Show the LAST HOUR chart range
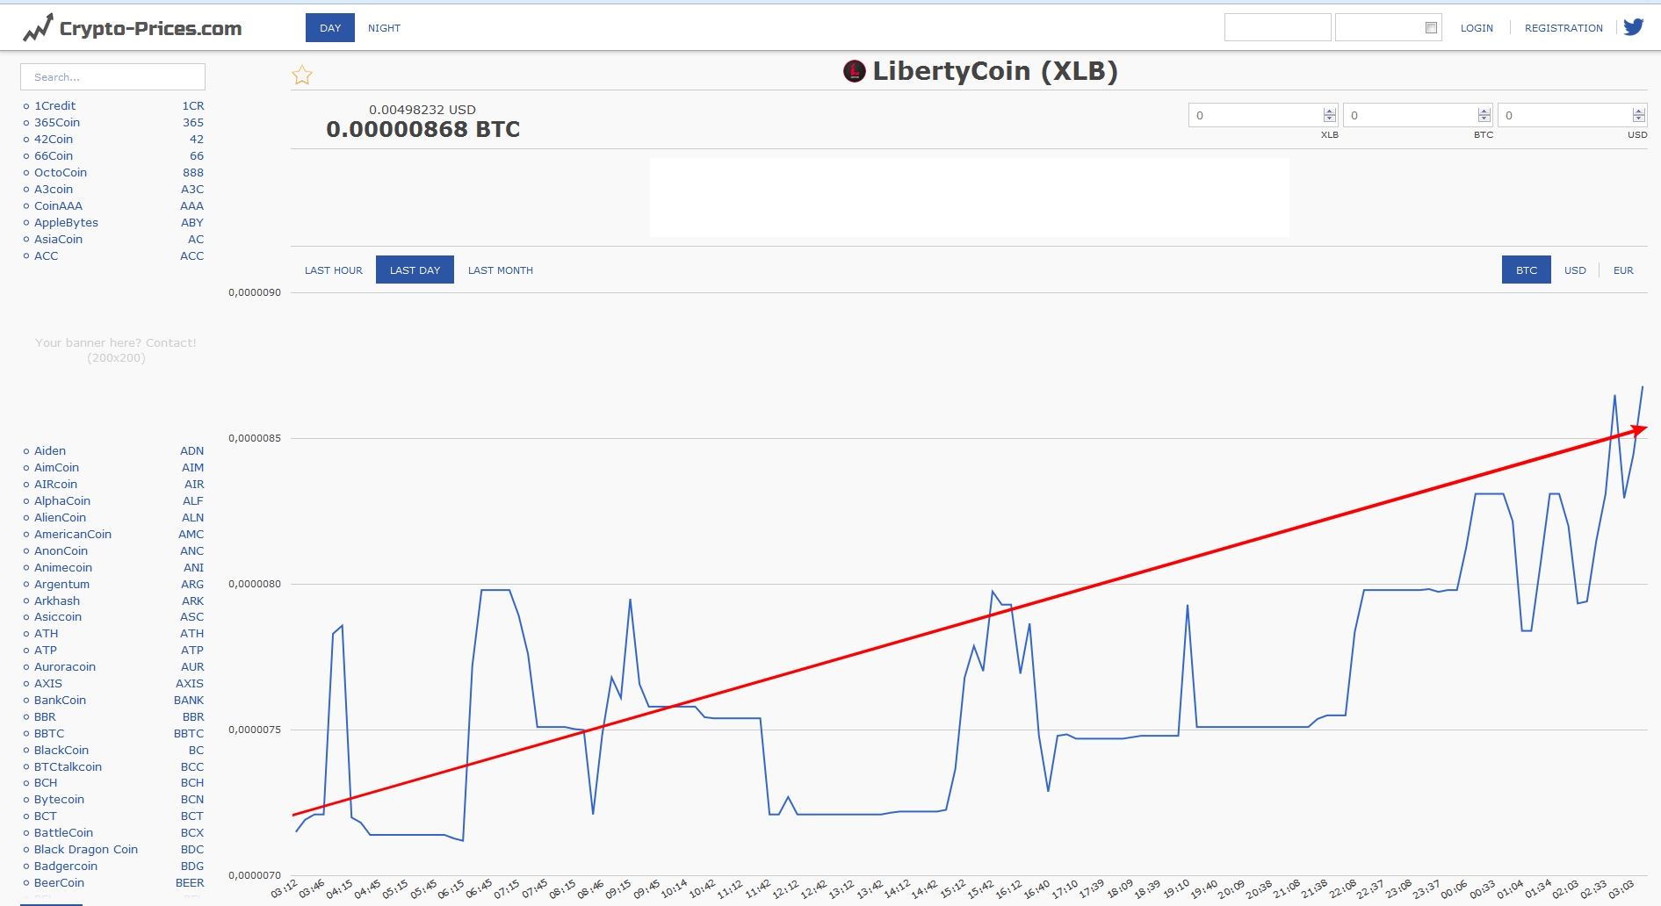This screenshot has height=906, width=1661. (x=333, y=270)
